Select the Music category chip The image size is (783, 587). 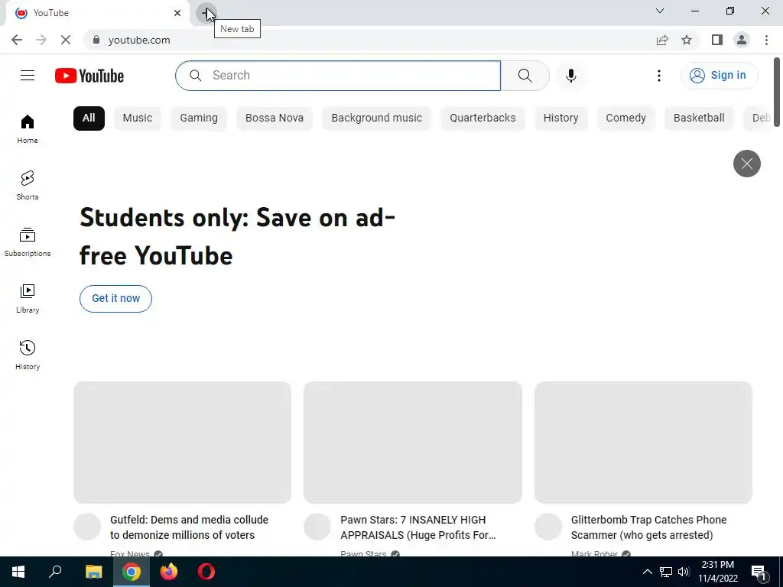pos(138,118)
